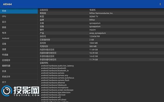This screenshot has height=102, width=164.
Task: Click android.hardware.camera.autofocus entry
Action: coord(58,78)
